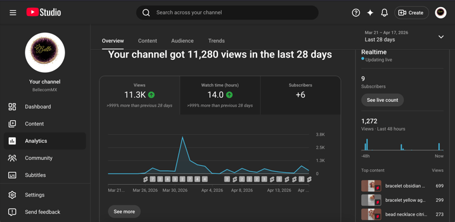Screen dimensions: 455x222
Task: Click Send feedback in the sidebar
Action: (x=44, y=212)
